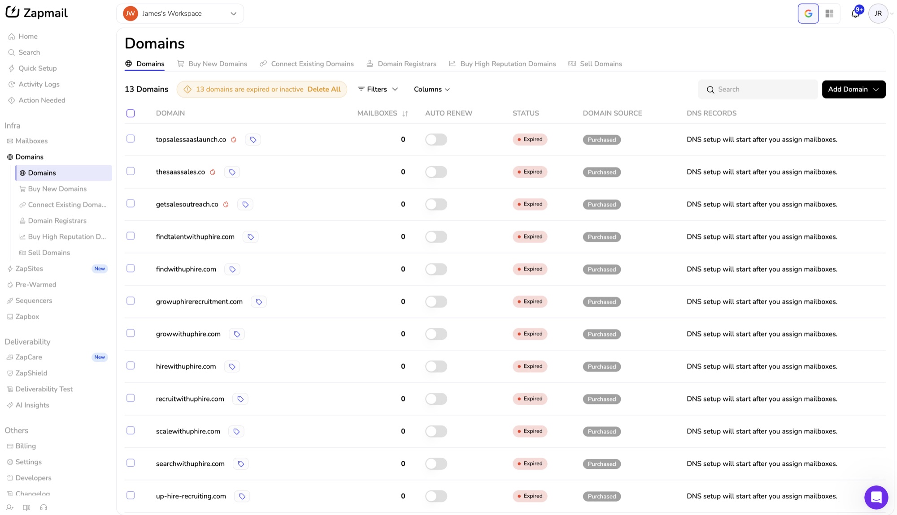Click the Google provider icon in header
This screenshot has height=515, width=897.
808,13
